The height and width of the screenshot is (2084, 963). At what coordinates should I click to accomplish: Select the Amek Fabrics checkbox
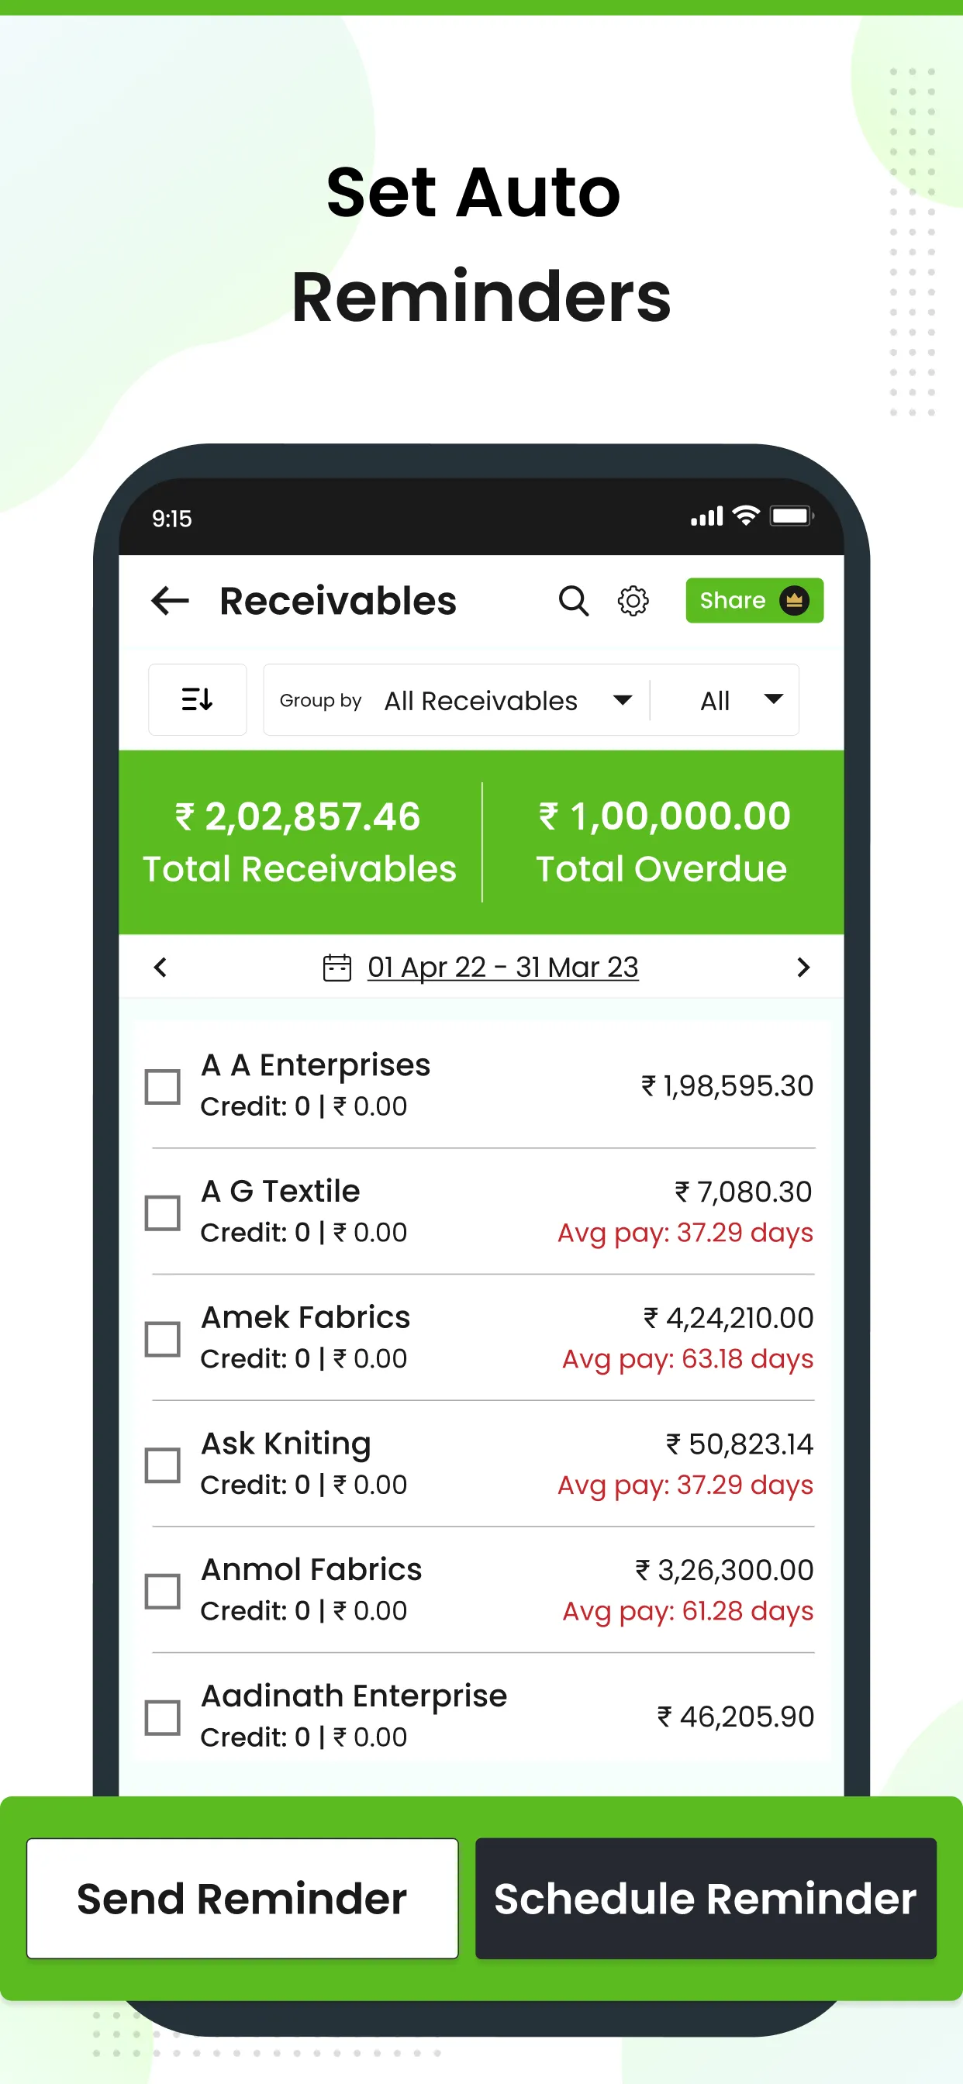click(x=162, y=1338)
